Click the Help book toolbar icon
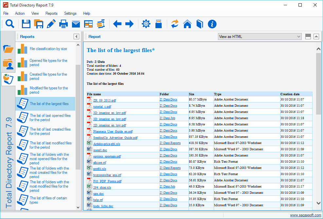This screenshot has width=323, height=219. coord(200,24)
